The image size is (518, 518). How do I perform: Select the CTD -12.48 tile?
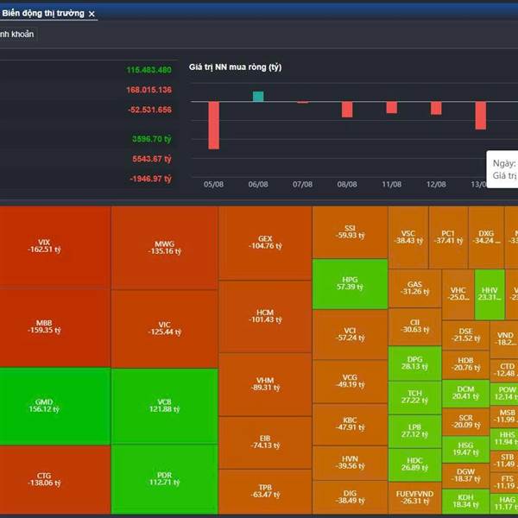(x=504, y=370)
